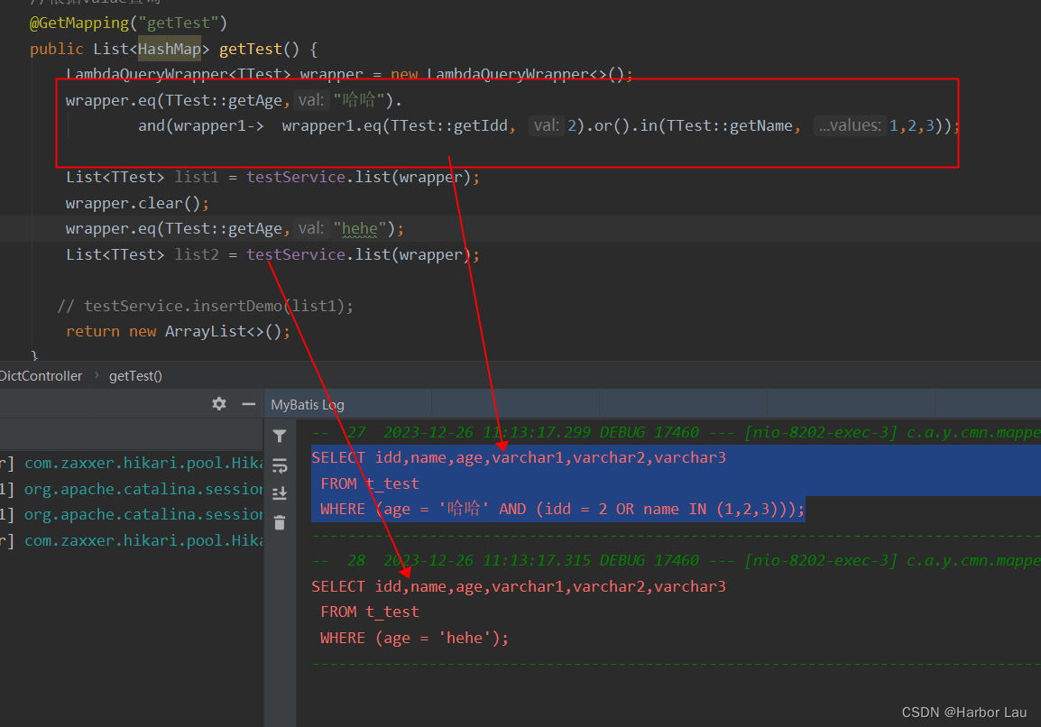Enable scroll-to-end in the MyBatis Log console

280,494
